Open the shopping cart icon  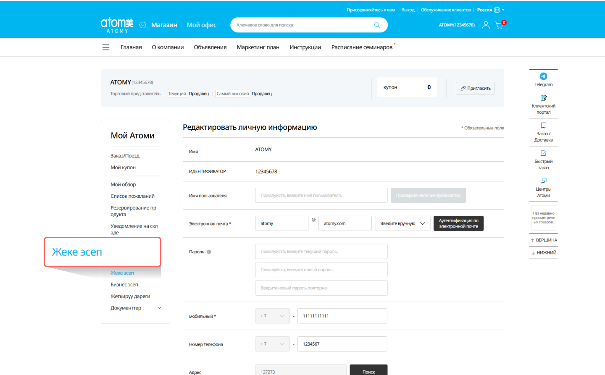pyautogui.click(x=499, y=25)
